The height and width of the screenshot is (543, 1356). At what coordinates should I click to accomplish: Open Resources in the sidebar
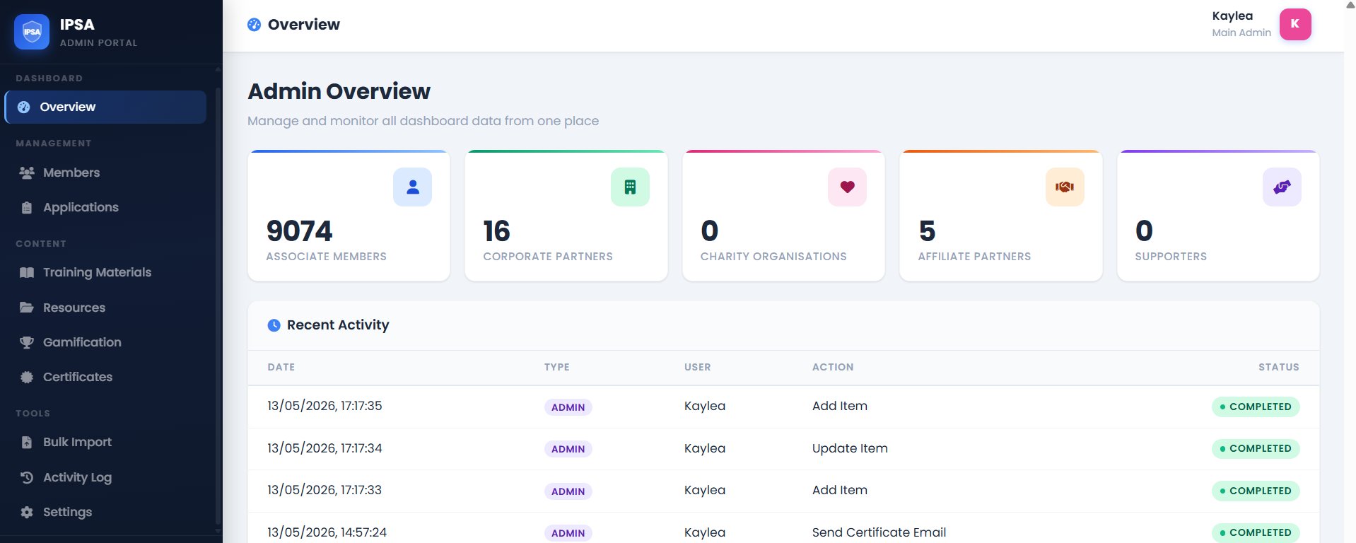105,308
